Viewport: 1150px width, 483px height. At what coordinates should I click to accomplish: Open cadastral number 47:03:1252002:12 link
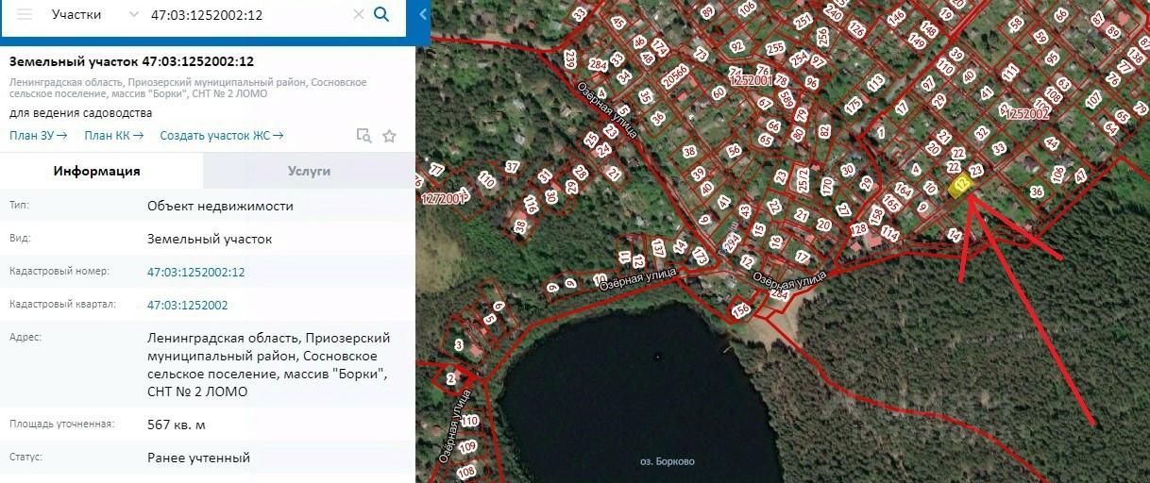pos(196,272)
